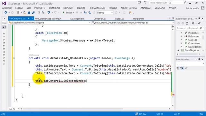This screenshot has height=116, width=206.
Task: Click the Lín 202 status bar entry
Action: pyautogui.click(x=143, y=114)
